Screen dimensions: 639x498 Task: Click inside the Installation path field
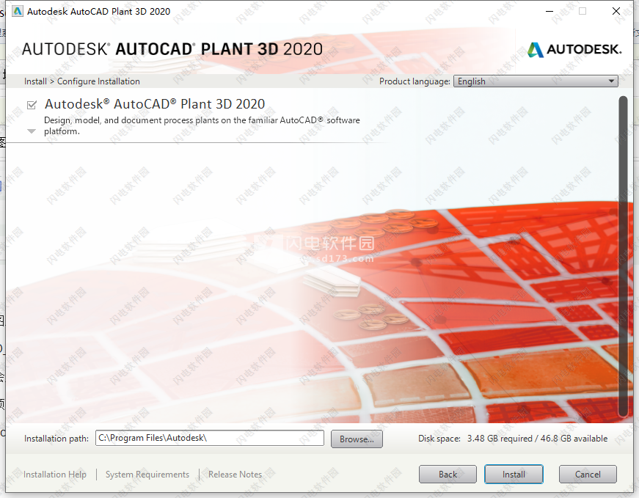[210, 438]
